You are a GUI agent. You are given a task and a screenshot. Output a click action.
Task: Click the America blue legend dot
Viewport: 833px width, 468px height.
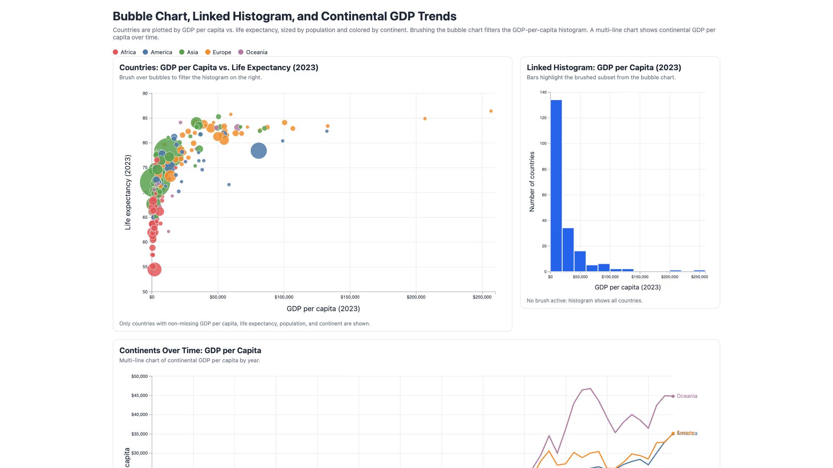tap(145, 52)
